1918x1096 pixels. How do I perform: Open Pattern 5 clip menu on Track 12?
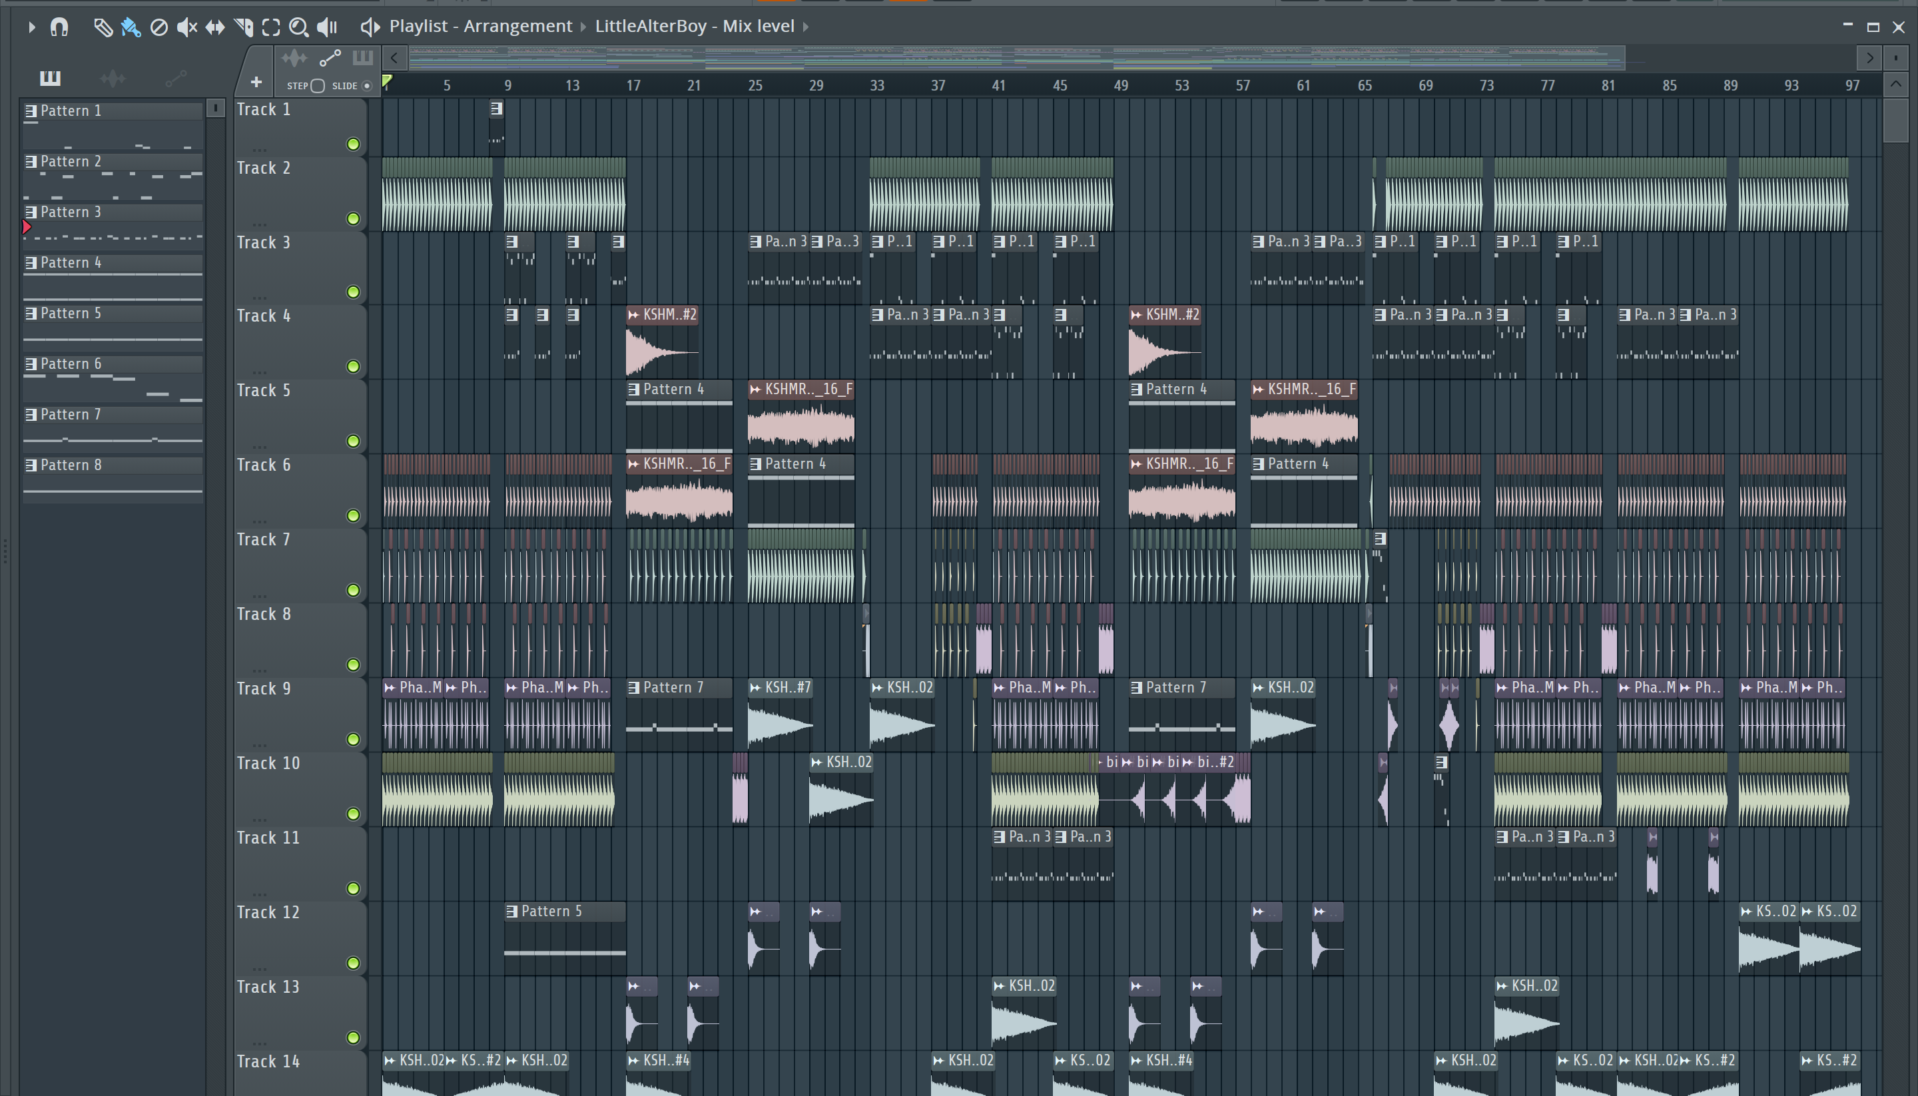coord(512,911)
